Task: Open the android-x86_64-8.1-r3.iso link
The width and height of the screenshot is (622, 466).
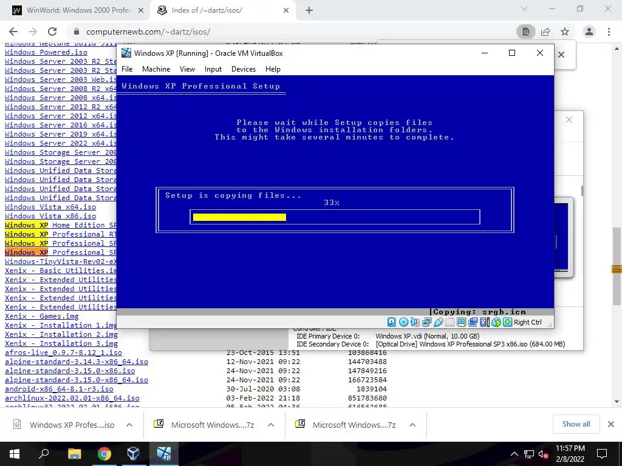Action: coord(59,390)
